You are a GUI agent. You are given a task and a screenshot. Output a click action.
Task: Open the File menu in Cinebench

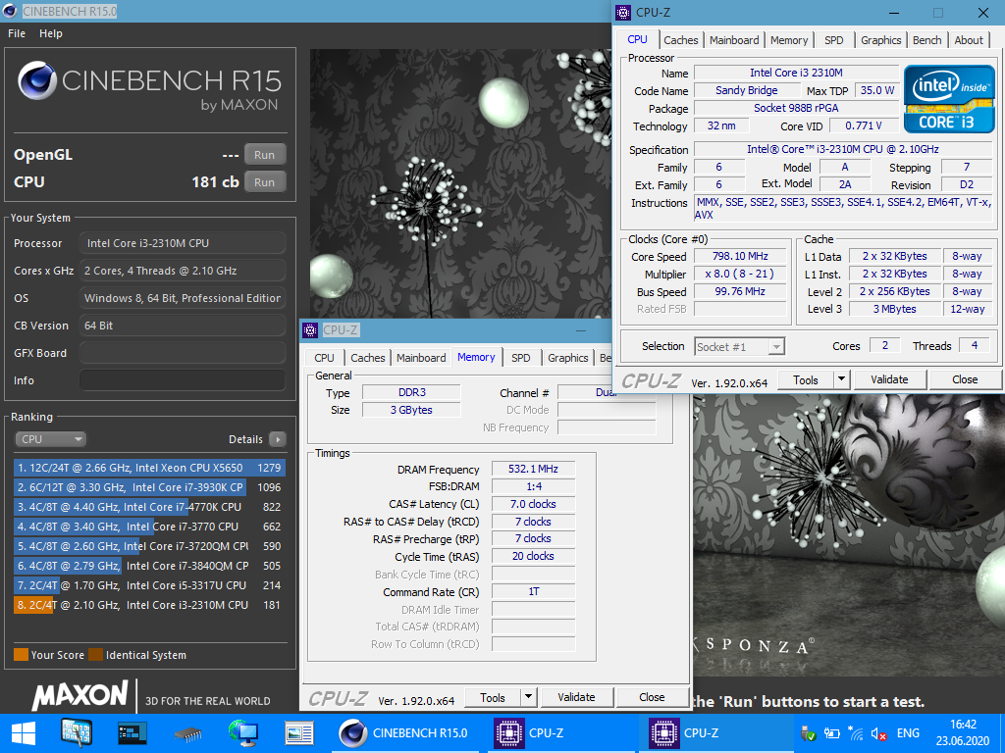17,33
